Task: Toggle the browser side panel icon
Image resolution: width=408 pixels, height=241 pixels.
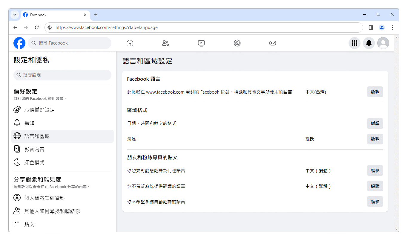Action: coord(371,28)
